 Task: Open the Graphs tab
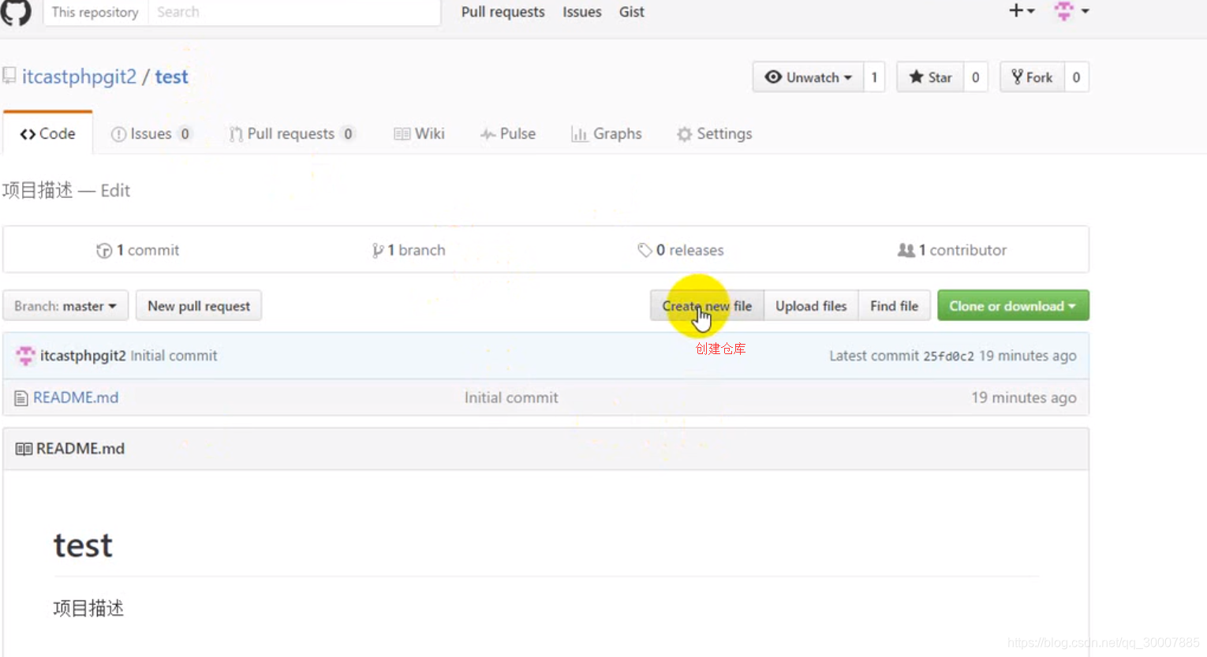tap(607, 133)
